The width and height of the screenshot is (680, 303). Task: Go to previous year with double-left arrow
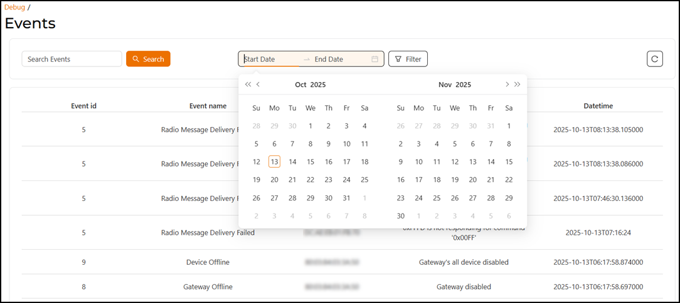click(248, 85)
